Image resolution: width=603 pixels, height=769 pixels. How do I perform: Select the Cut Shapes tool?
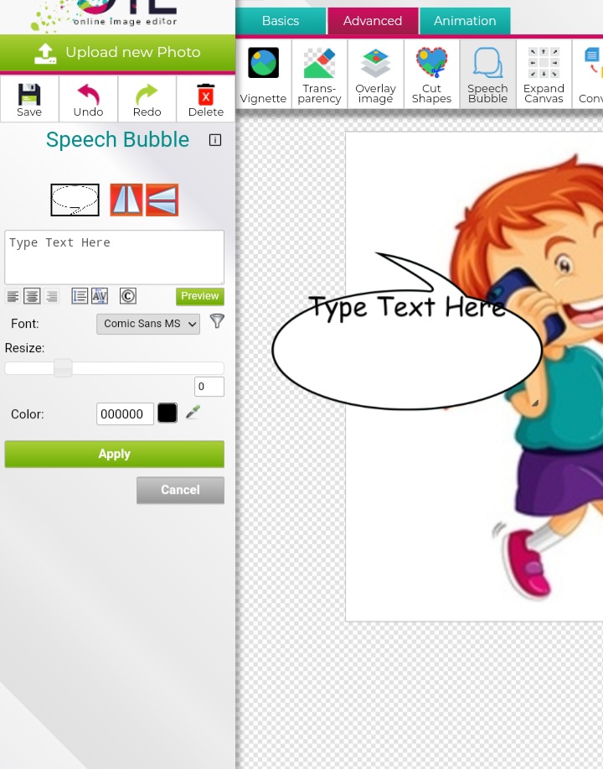[431, 75]
